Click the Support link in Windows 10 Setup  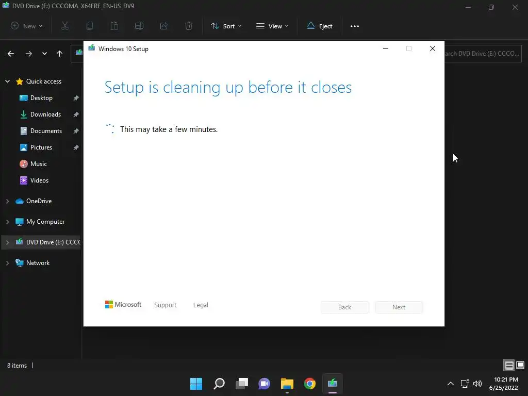(166, 305)
